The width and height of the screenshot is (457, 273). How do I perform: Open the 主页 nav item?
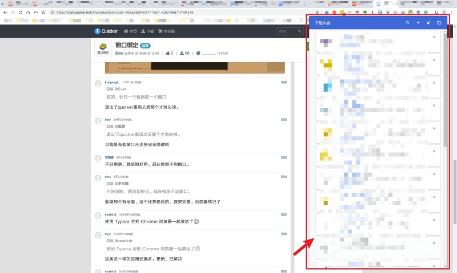pyautogui.click(x=130, y=31)
